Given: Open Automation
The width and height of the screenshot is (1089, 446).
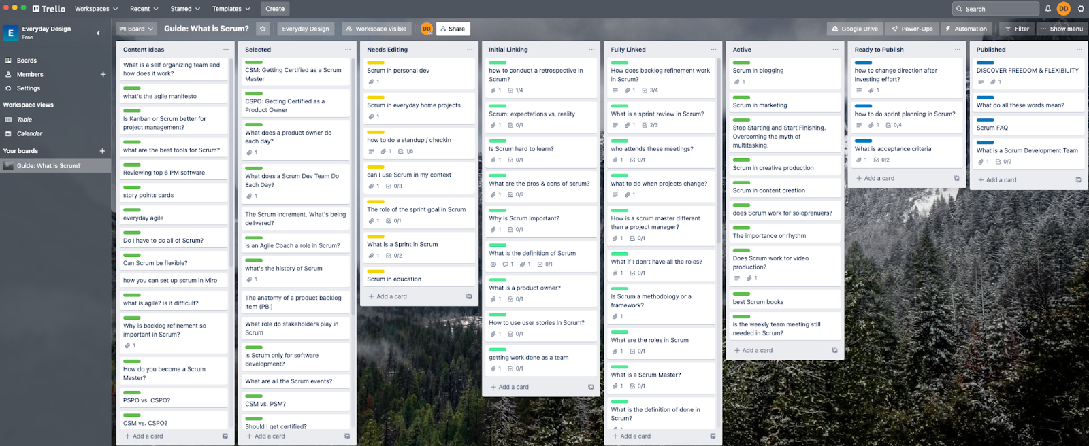Looking at the screenshot, I should pos(966,29).
